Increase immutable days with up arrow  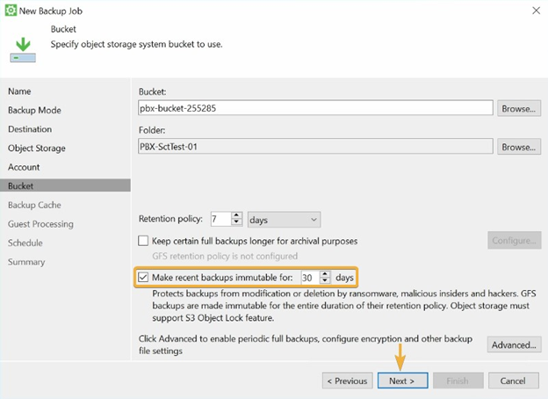[325, 274]
